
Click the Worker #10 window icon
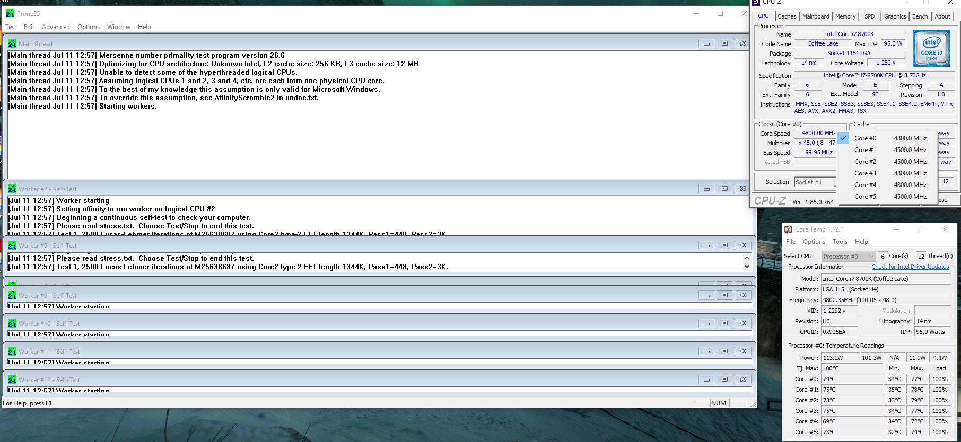[x=12, y=323]
